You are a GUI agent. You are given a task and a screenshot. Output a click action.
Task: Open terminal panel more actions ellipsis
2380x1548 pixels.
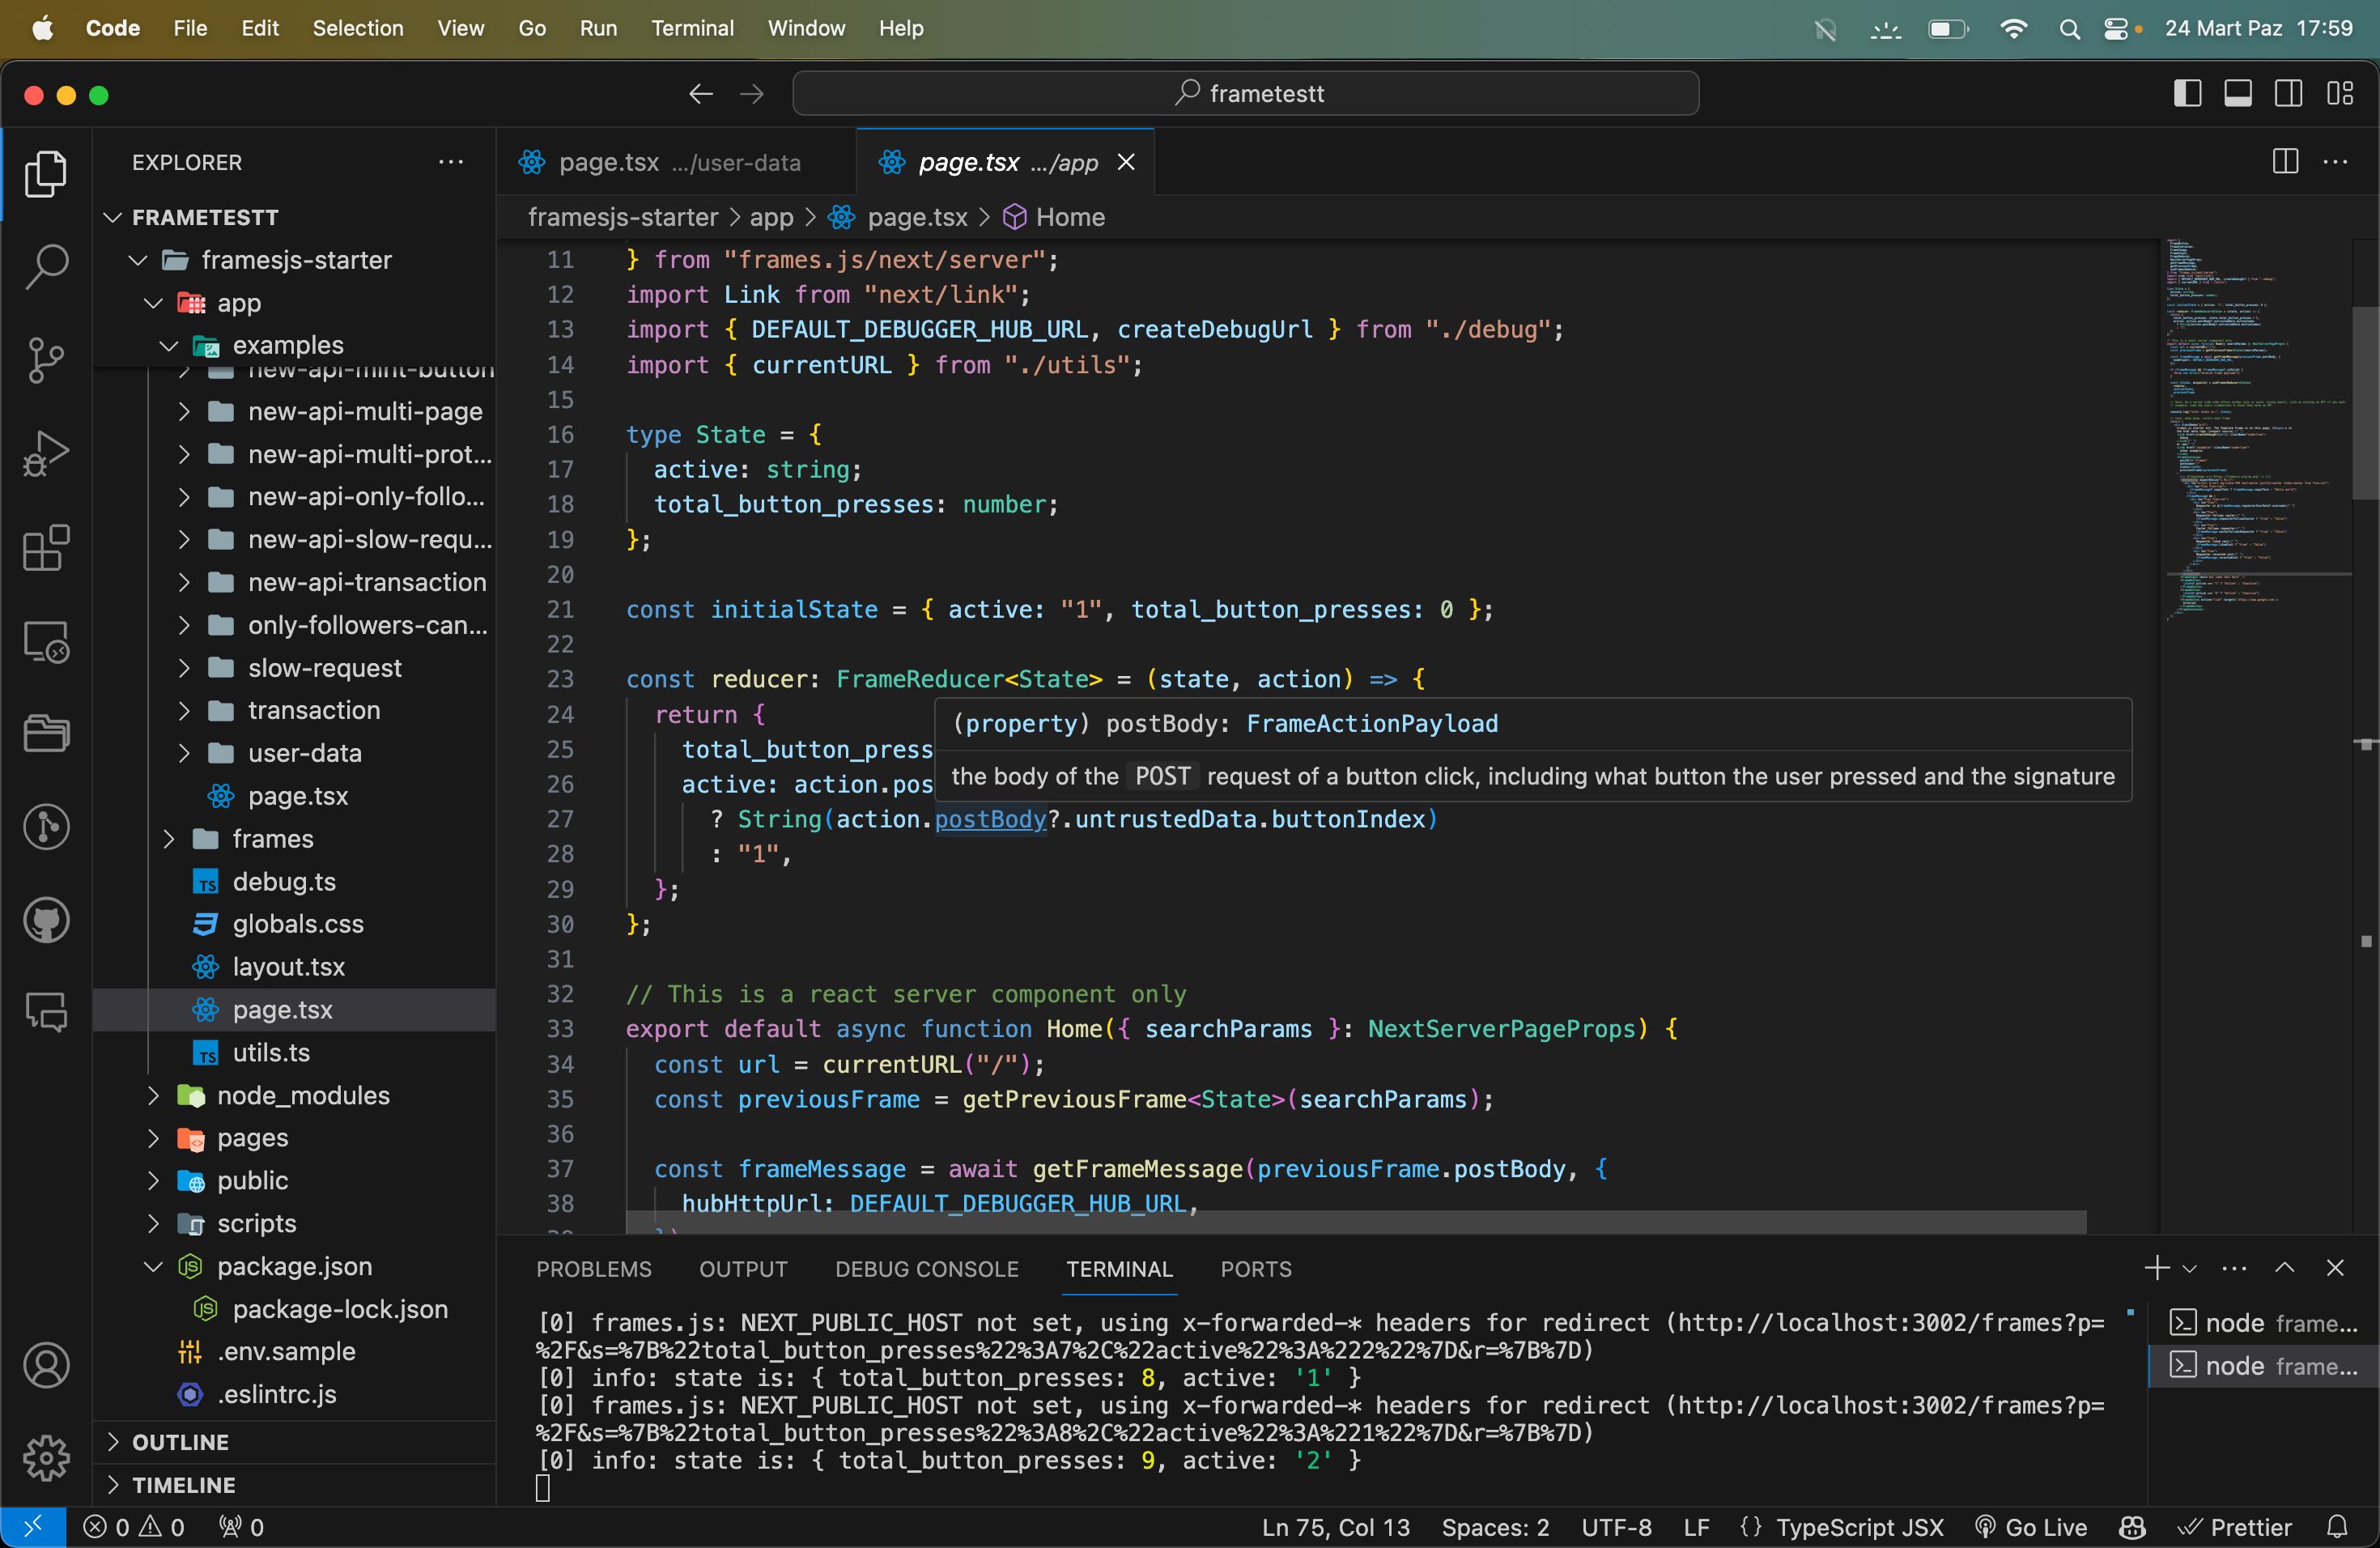tap(2234, 1268)
